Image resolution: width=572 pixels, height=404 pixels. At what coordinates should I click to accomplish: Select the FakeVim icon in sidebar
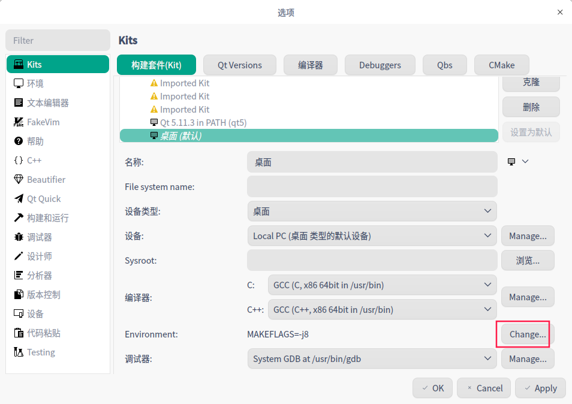19,122
